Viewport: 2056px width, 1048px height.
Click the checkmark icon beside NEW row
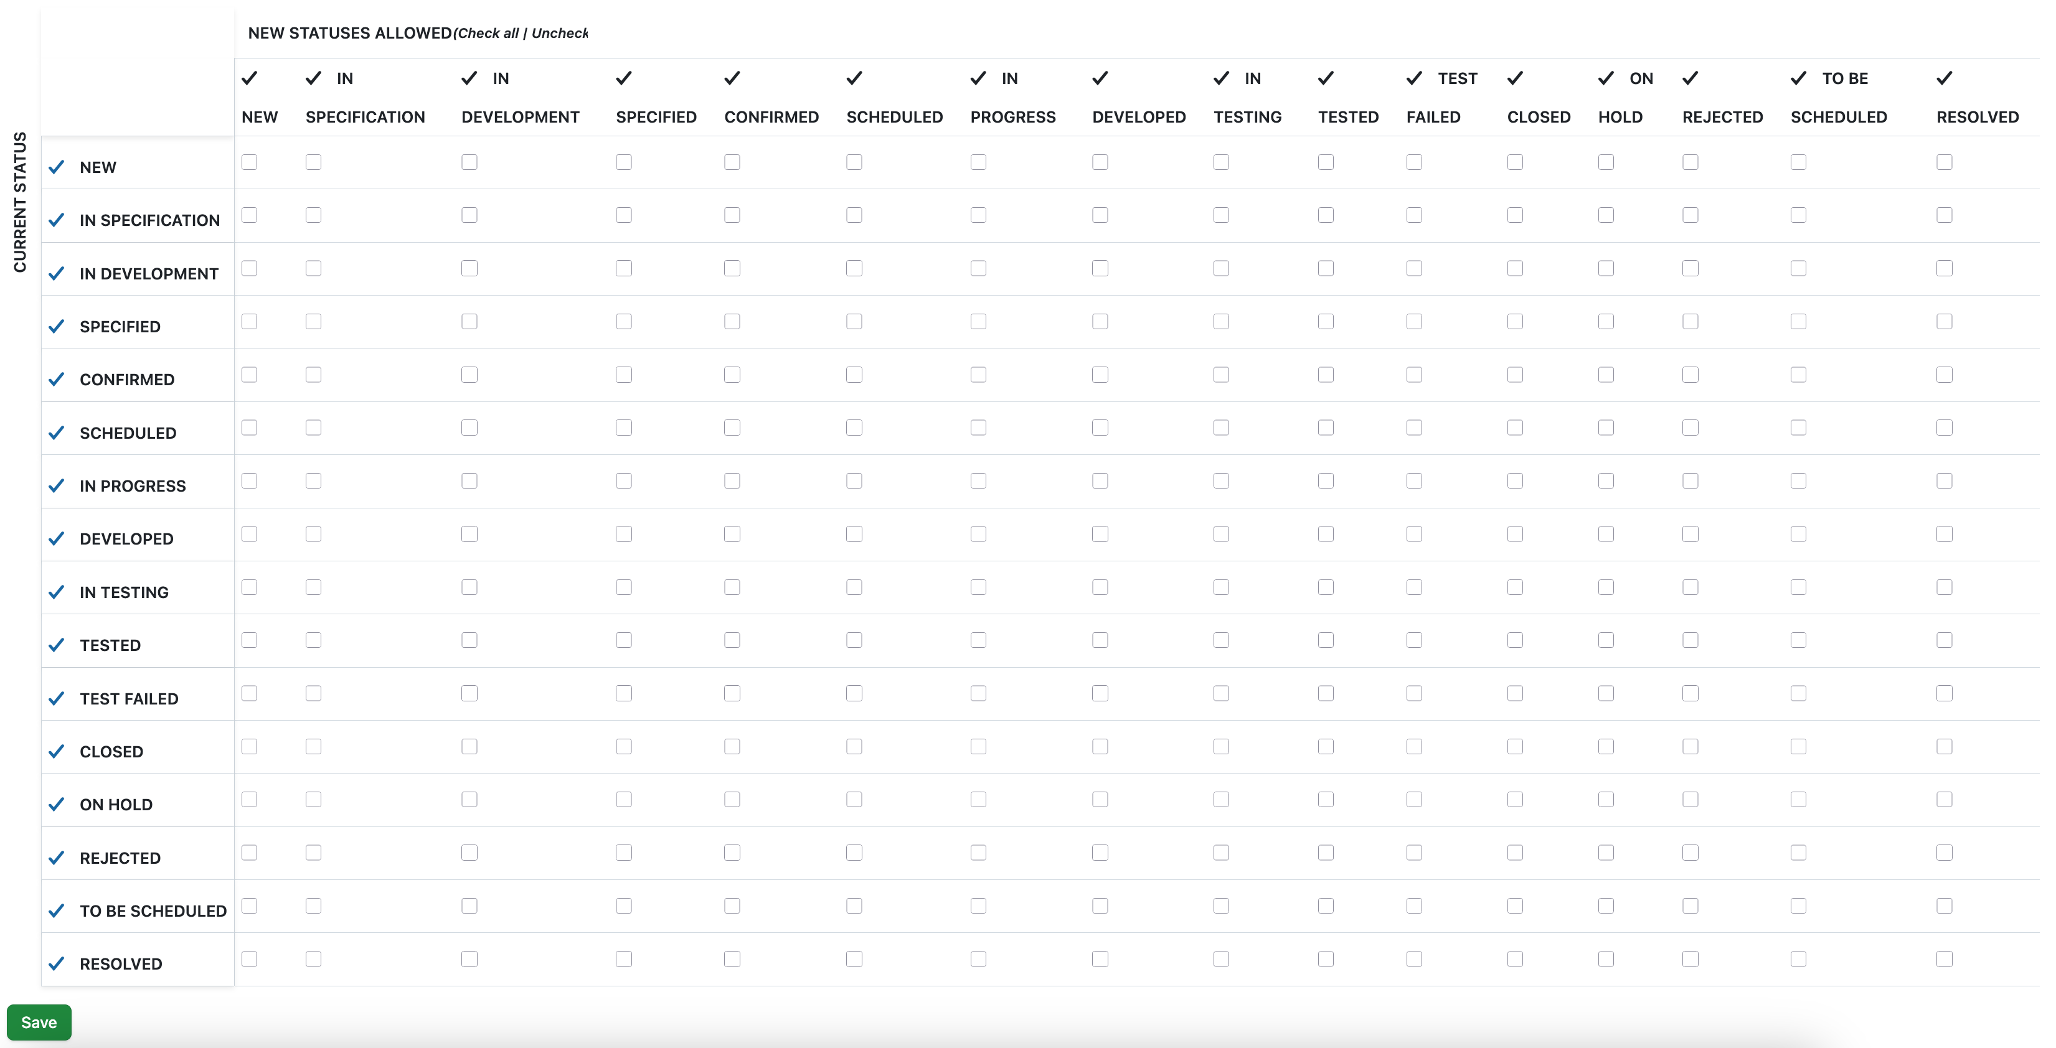56,167
